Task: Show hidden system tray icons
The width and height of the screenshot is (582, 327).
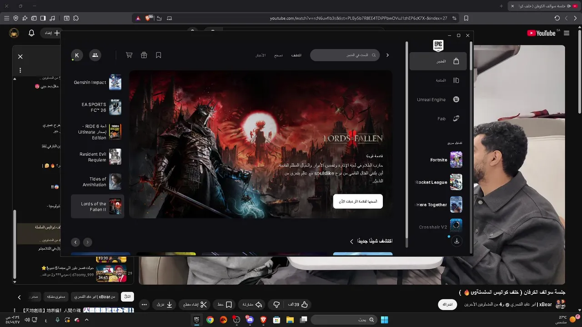Action: pyautogui.click(x=86, y=320)
